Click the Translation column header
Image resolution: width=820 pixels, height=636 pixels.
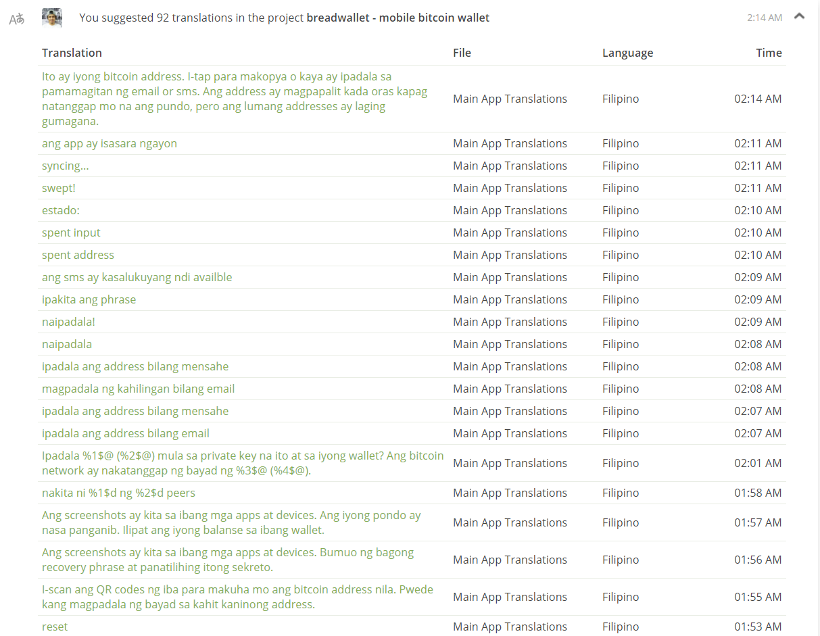(x=72, y=53)
